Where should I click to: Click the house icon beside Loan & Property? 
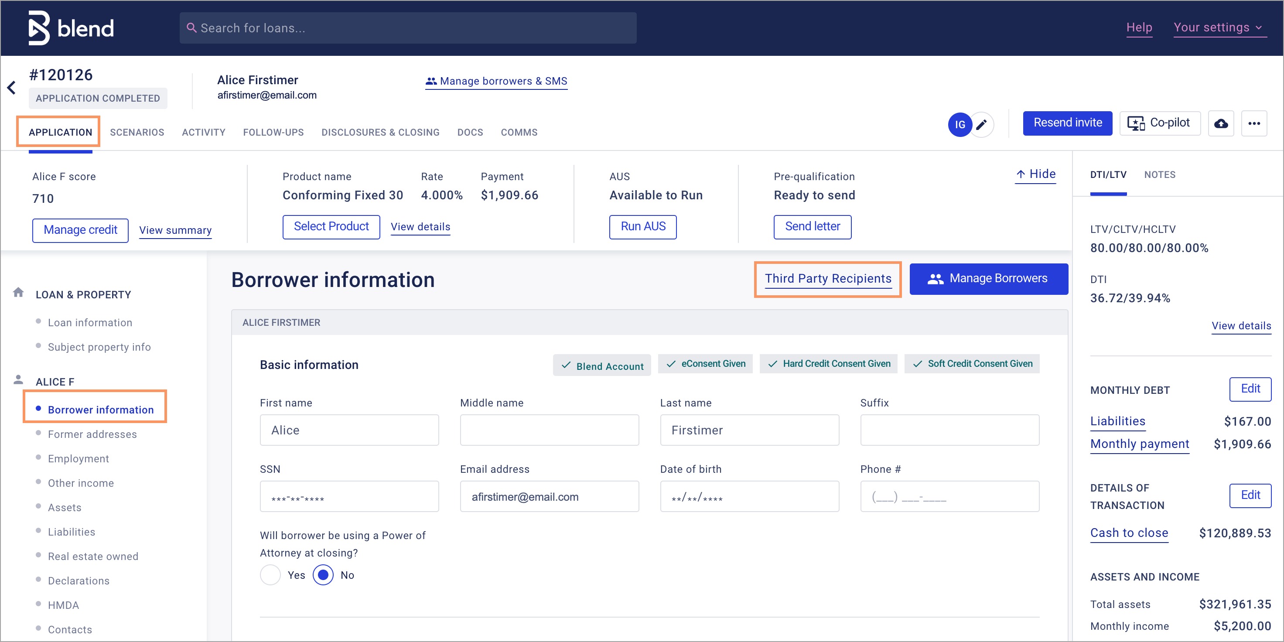18,293
